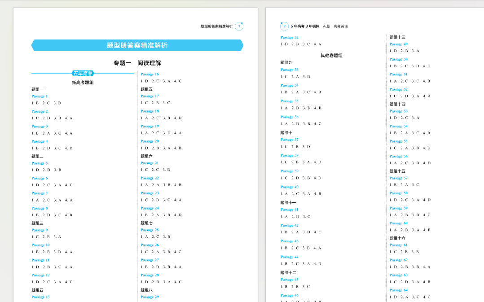
Task: Click the Passage 21 label
Action: click(150, 163)
